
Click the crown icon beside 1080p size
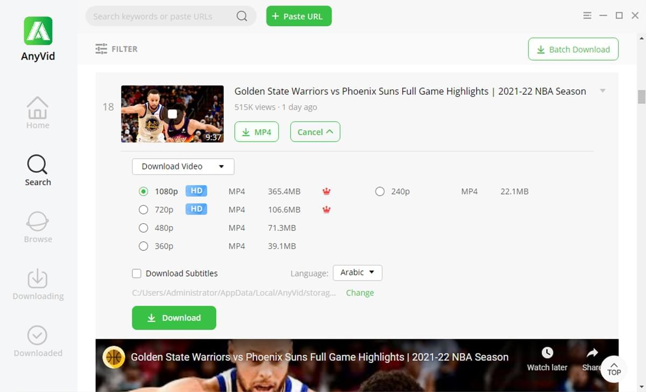[x=326, y=191]
